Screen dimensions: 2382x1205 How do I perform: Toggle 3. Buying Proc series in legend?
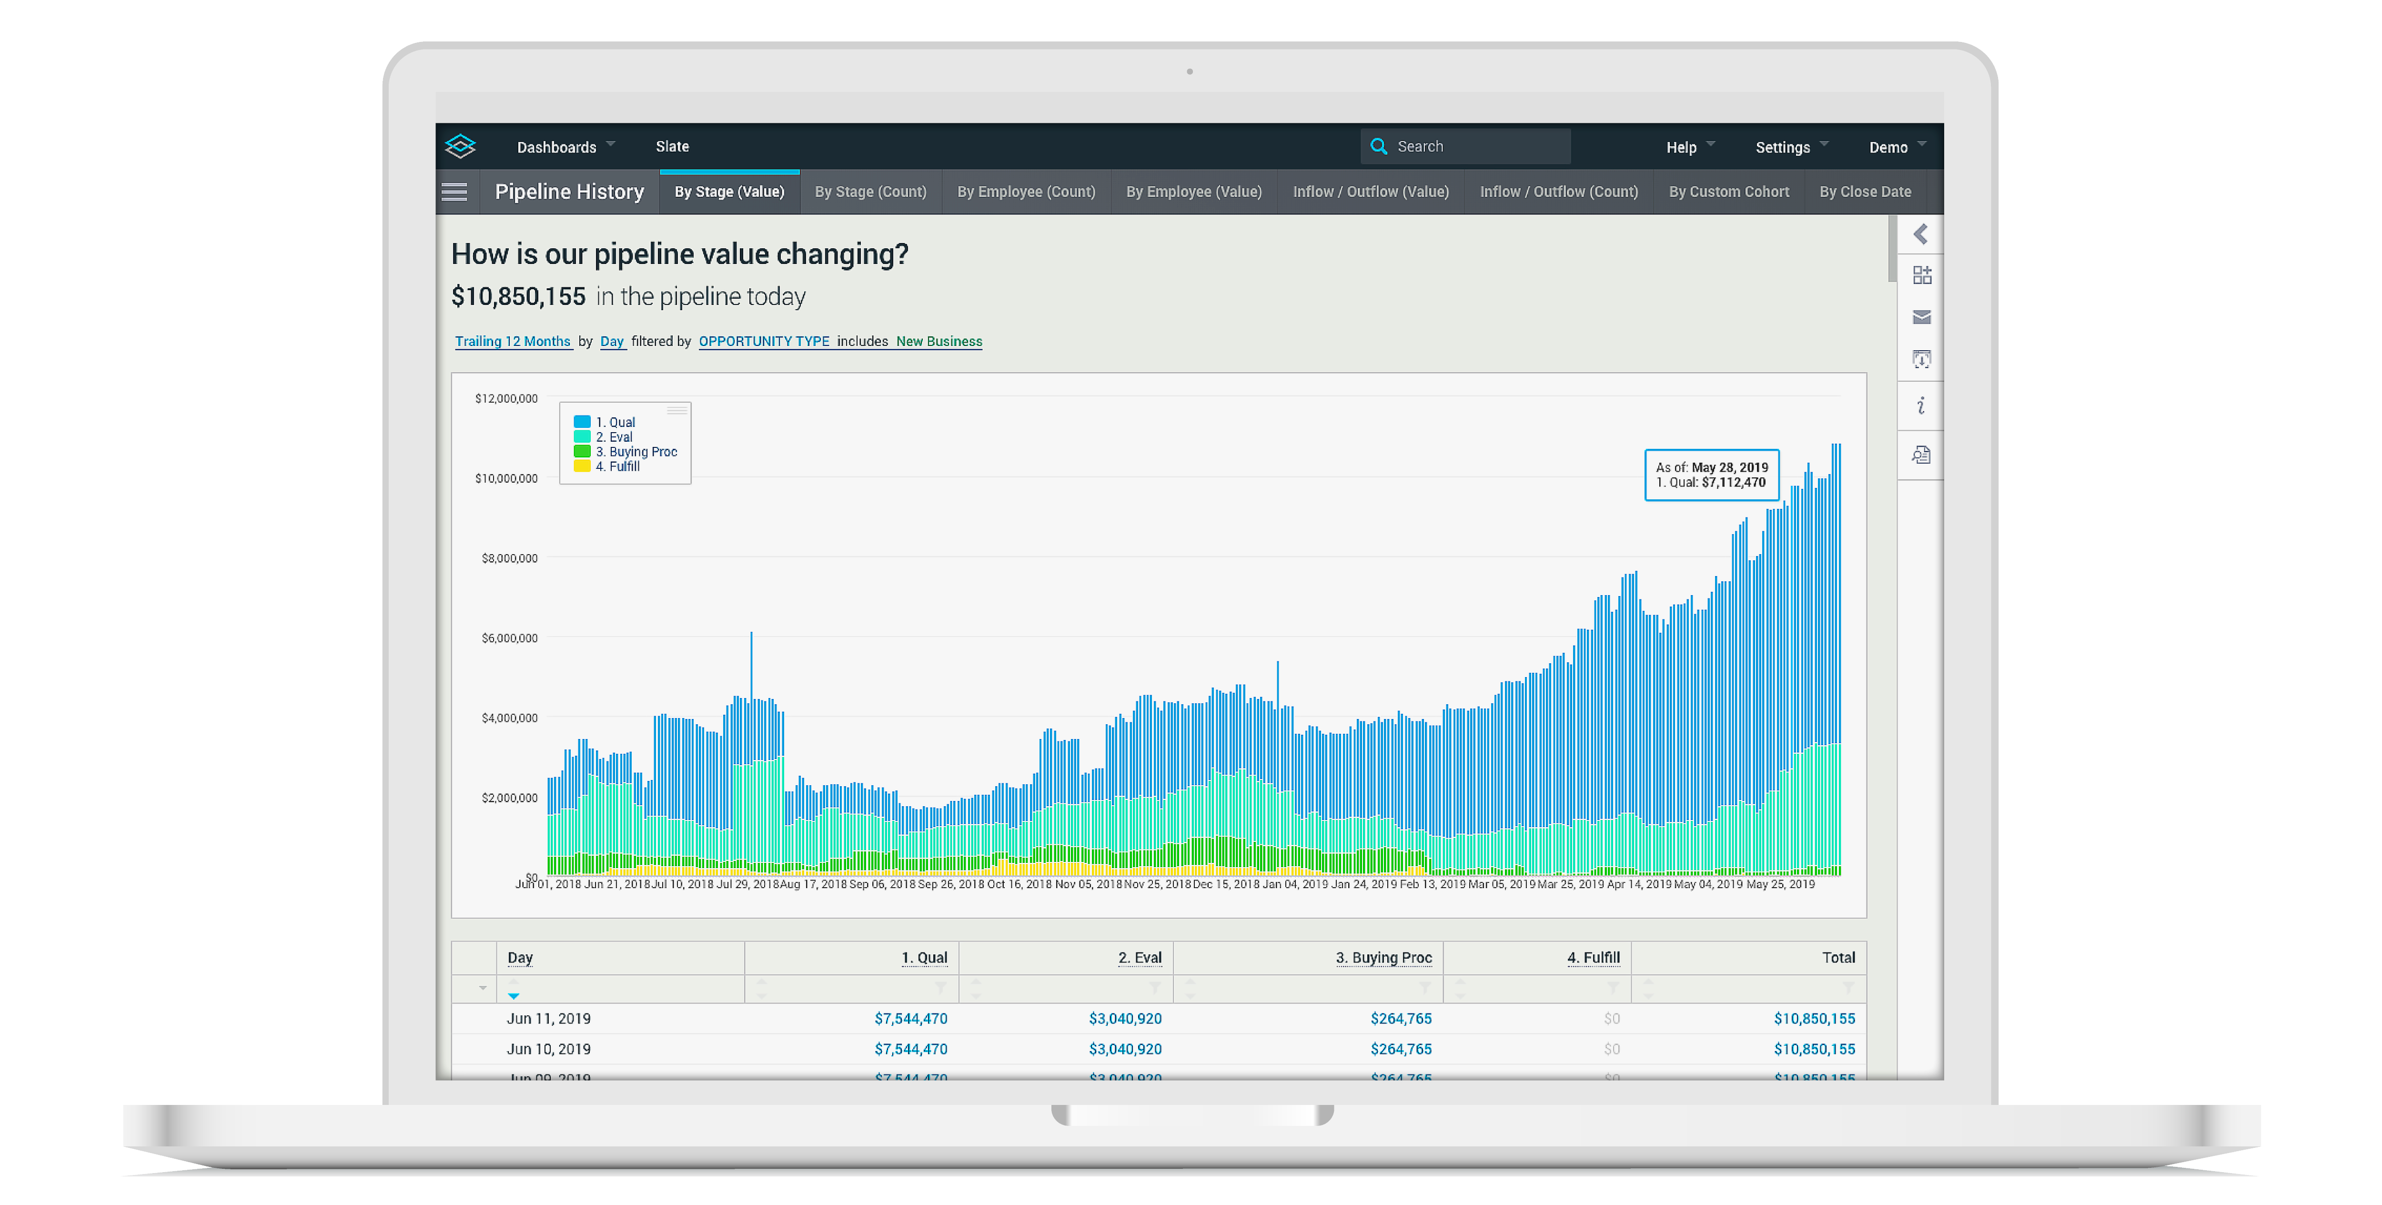click(x=636, y=451)
